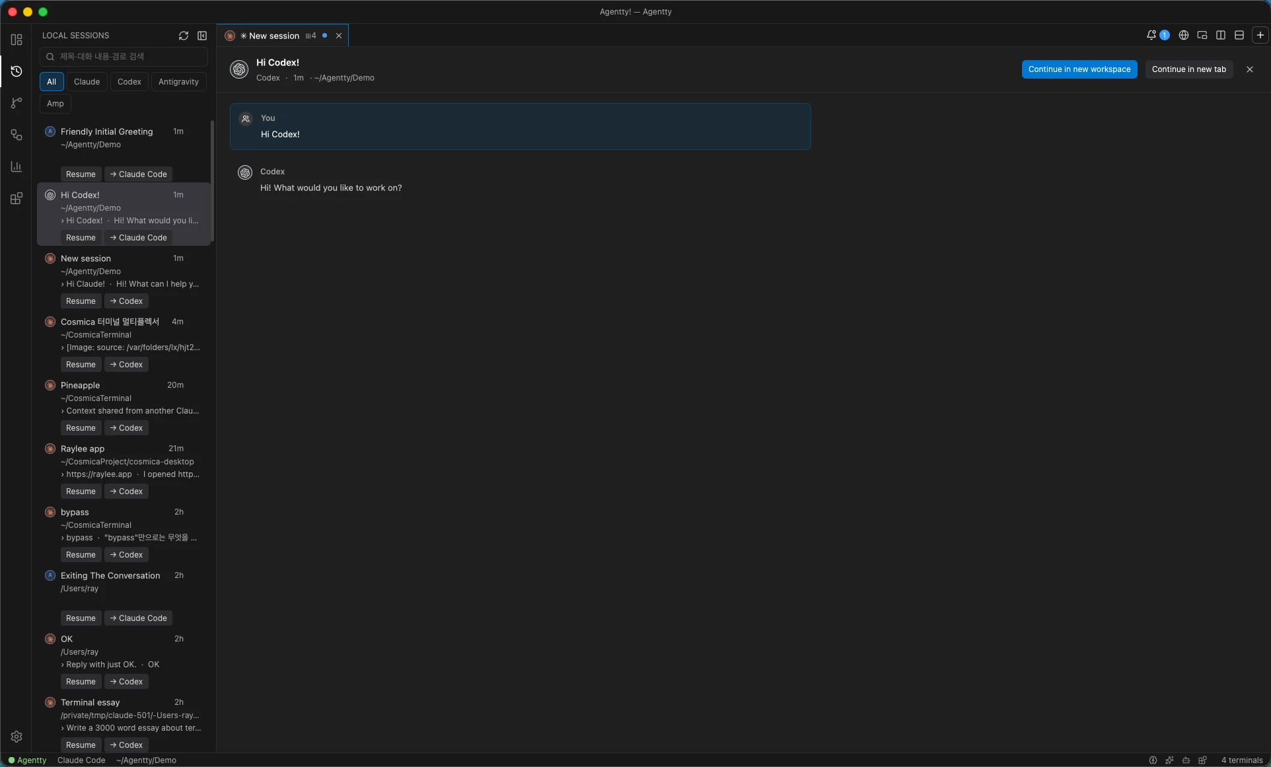1271x767 pixels.
Task: Open the settings gear icon
Action: (17, 737)
